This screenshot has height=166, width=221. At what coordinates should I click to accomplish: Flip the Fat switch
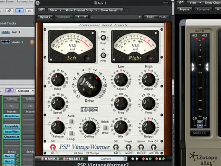coord(116,148)
